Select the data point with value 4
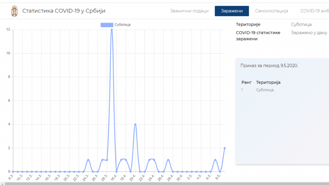329x185 pixels. click(135, 124)
